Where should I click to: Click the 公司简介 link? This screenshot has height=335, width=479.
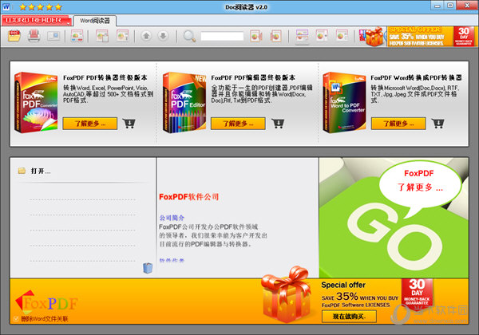coord(172,218)
